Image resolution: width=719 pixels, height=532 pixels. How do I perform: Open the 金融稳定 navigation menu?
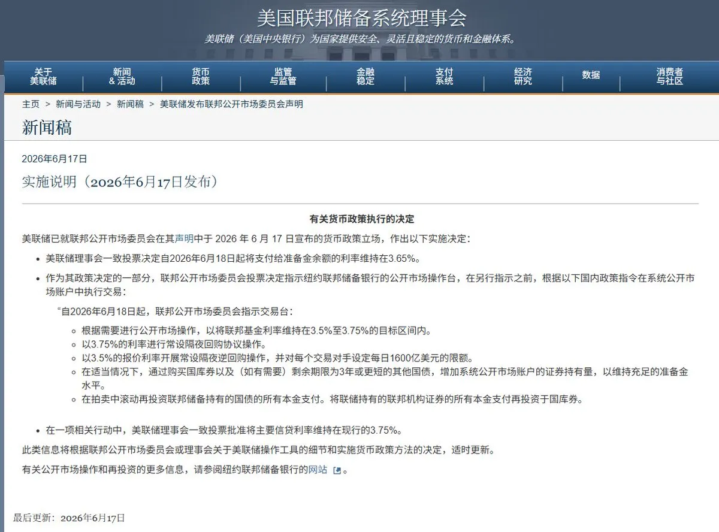(x=365, y=76)
